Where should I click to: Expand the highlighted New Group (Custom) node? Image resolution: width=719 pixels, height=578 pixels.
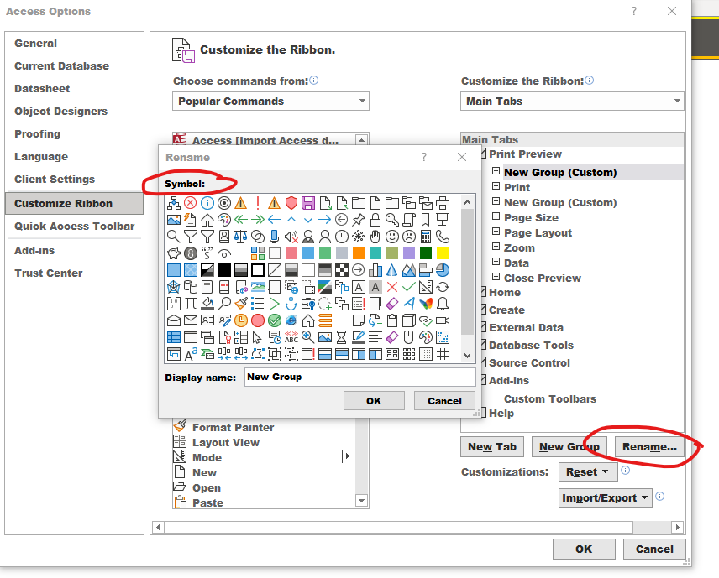(496, 171)
